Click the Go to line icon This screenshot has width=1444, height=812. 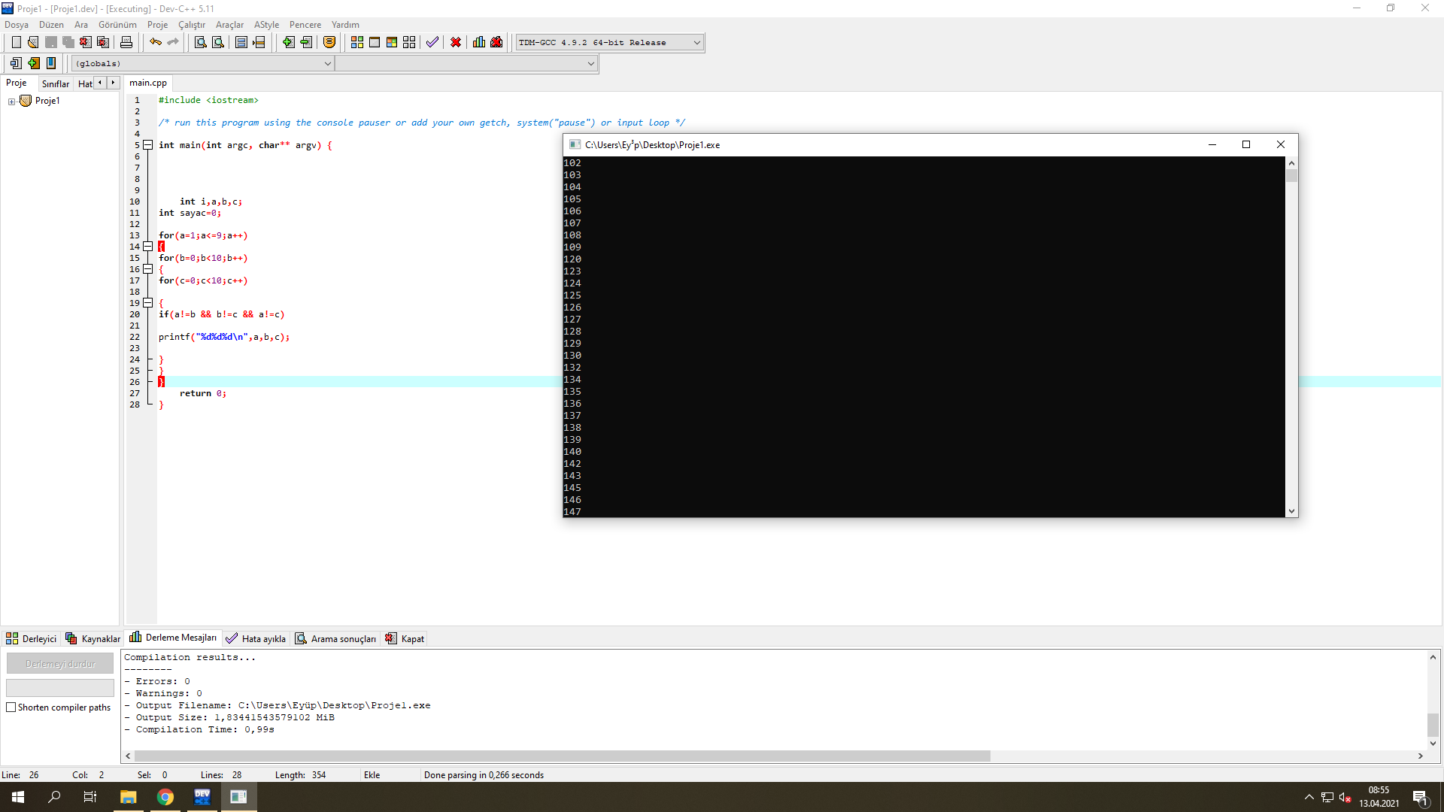click(259, 43)
